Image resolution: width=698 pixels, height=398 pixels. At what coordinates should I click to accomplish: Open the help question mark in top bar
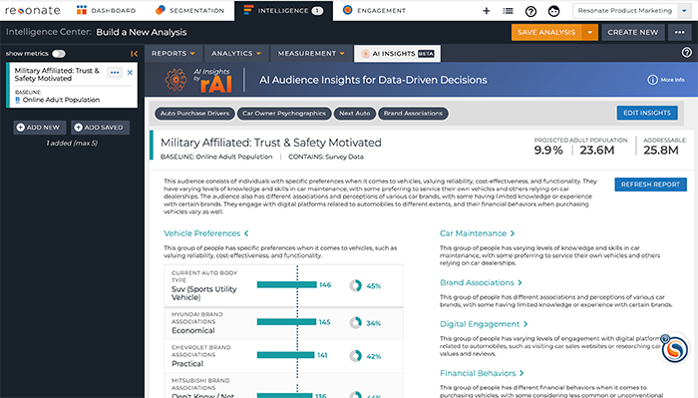click(530, 11)
